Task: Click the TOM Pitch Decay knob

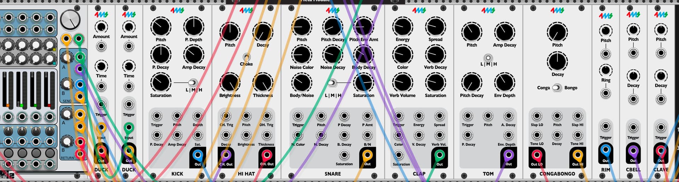Action: point(472,83)
